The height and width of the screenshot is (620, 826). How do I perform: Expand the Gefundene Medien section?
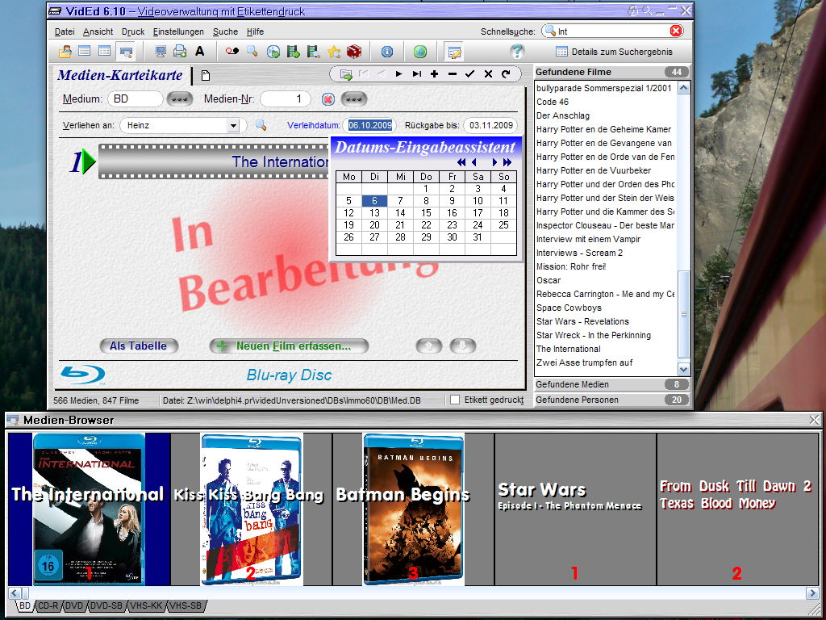611,384
